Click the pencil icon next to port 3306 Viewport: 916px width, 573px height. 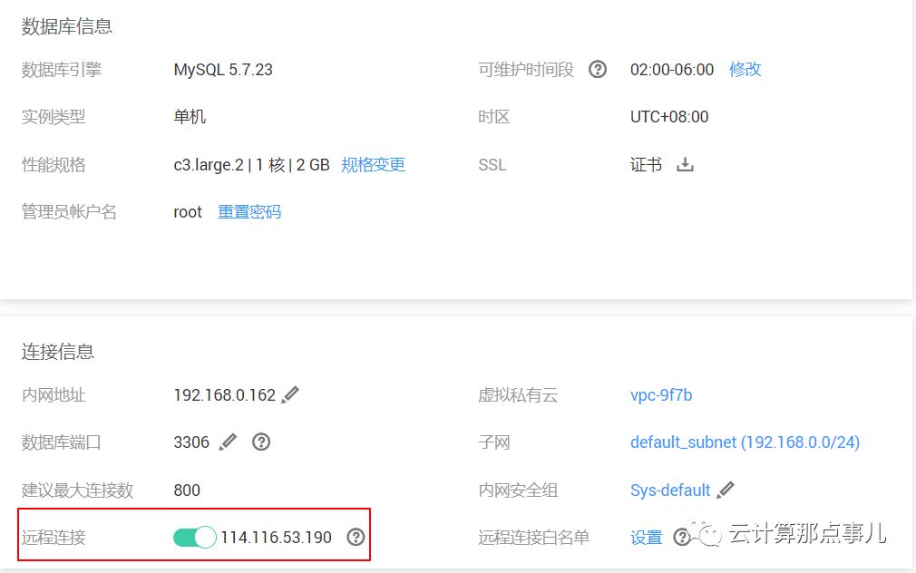(226, 442)
